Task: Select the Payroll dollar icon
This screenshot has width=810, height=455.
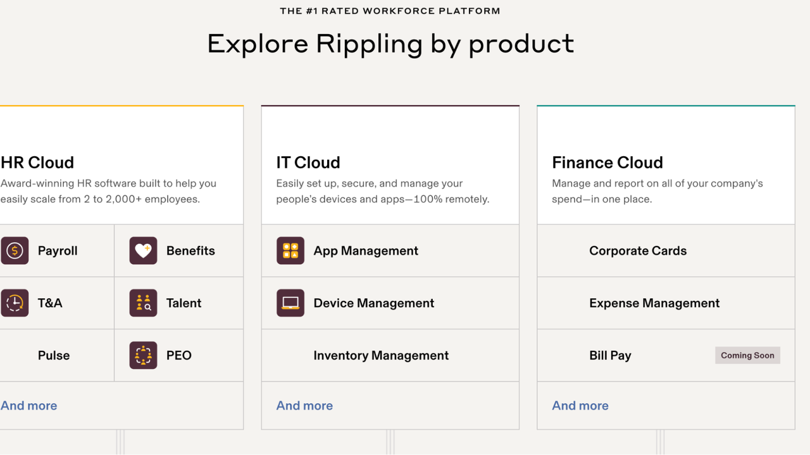Action: (x=14, y=250)
